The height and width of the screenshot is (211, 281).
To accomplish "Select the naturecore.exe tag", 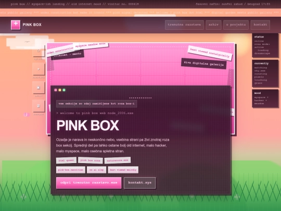I will [x=118, y=160].
